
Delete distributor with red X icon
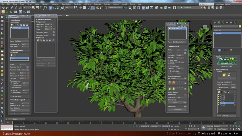pyautogui.click(x=15, y=25)
